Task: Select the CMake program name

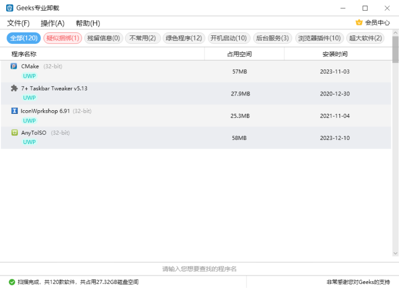Action: pyautogui.click(x=30, y=66)
